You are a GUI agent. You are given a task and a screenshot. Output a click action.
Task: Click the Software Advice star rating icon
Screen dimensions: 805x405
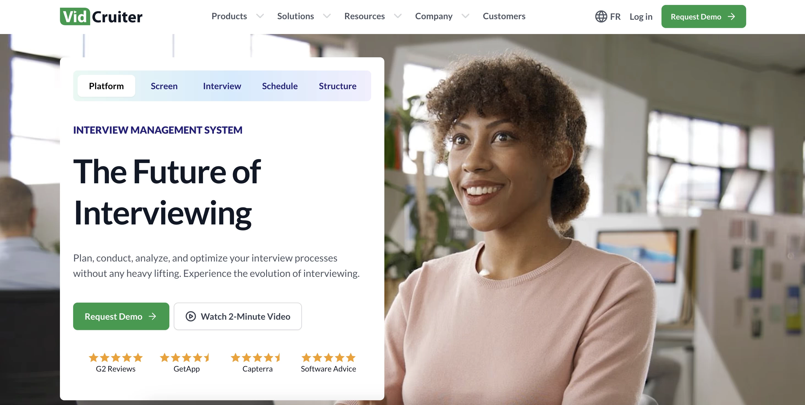[x=328, y=358]
